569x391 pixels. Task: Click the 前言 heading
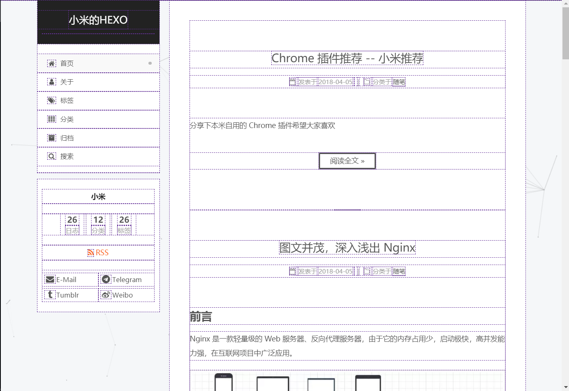(x=201, y=317)
